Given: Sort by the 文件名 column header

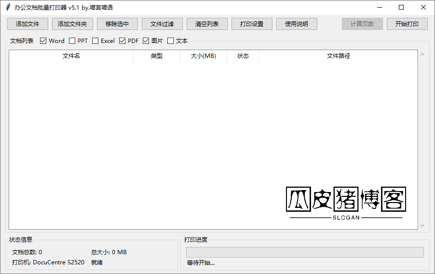Looking at the screenshot, I should tap(71, 56).
